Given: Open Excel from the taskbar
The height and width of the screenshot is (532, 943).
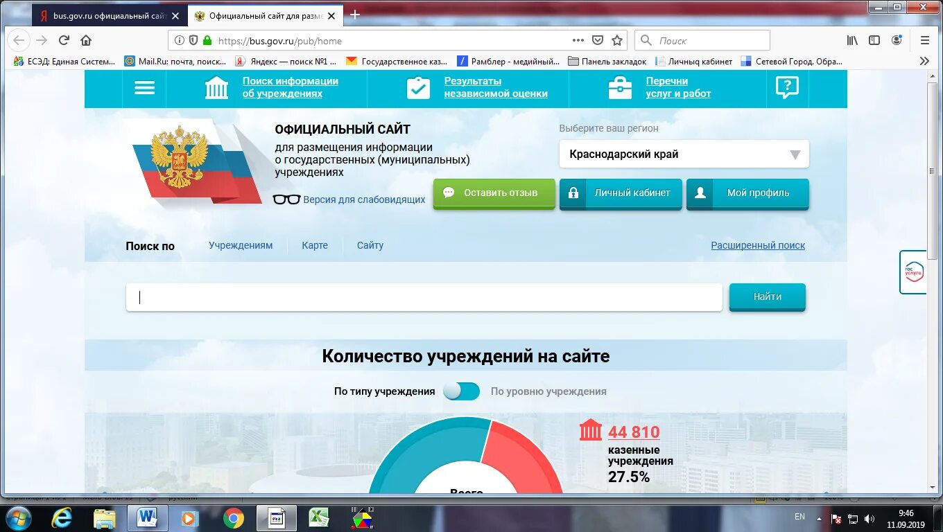Looking at the screenshot, I should [318, 517].
